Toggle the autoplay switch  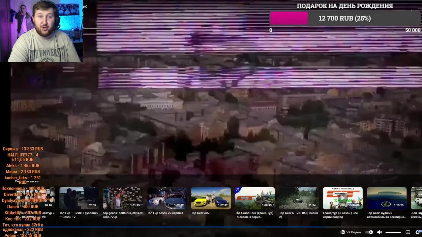coord(369,232)
